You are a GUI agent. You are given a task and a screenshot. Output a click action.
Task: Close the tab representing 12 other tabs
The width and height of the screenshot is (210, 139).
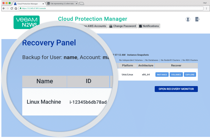tap(76, 3)
